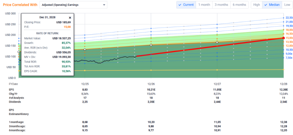The image size is (293, 135).
Task: Click the 12/25 fiscal year date
Action: [85, 84]
